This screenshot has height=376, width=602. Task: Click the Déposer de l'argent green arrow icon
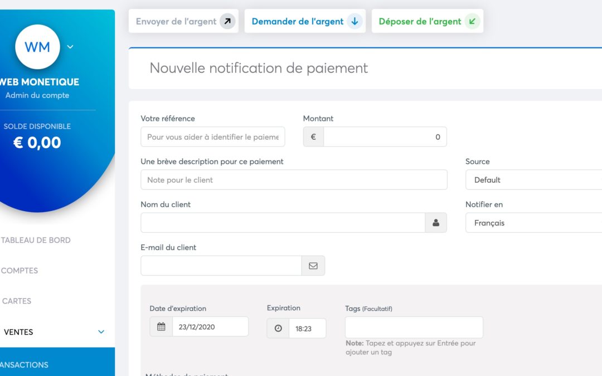[x=472, y=22]
